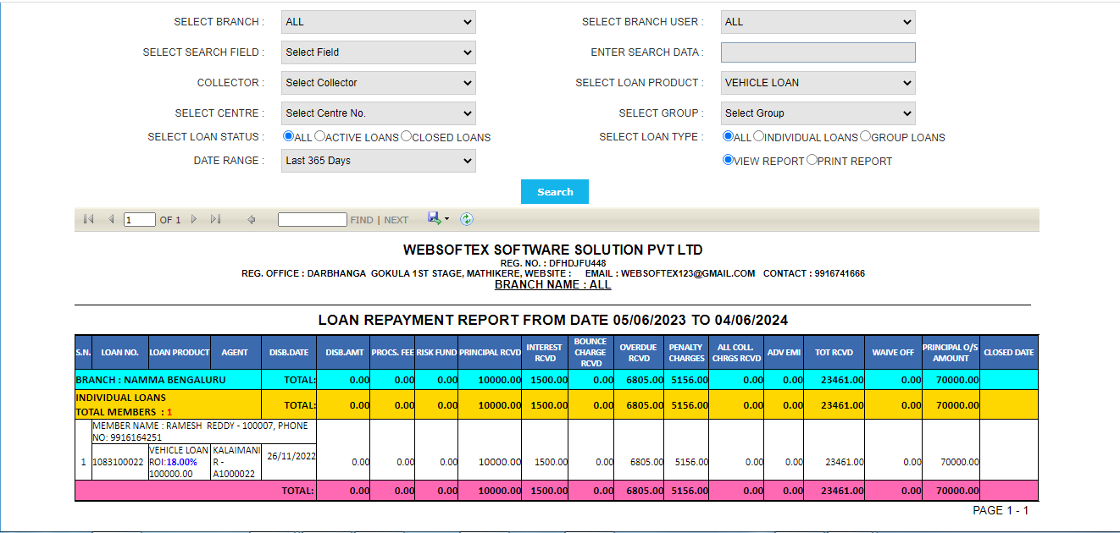This screenshot has width=1120, height=533.
Task: Select VIEW REPORT radio option
Action: click(728, 160)
